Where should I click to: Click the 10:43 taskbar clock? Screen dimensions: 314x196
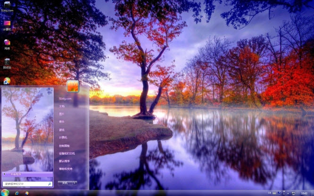pos(304,193)
